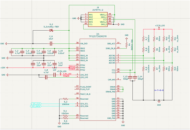This screenshot has height=130, width=190.
Task: Select the DRAIN_PAD pin label
Action: [x=110, y=92]
